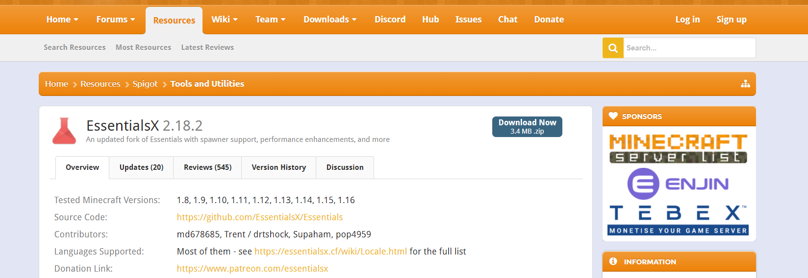This screenshot has width=808, height=278.
Task: Select the Overview tab
Action: click(x=82, y=167)
